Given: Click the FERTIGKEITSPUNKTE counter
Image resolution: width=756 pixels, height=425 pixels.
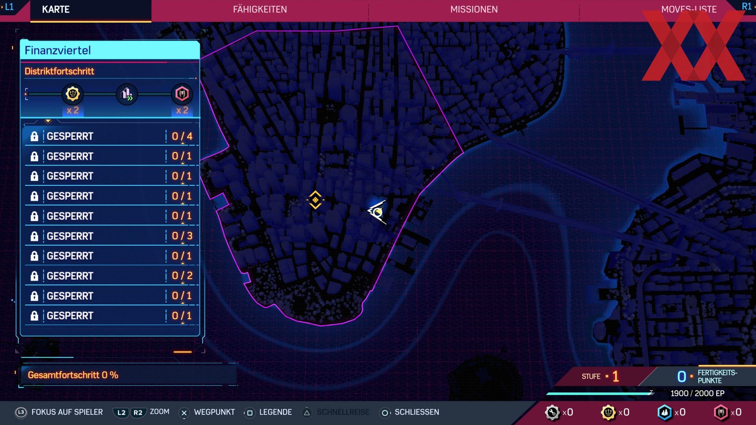Looking at the screenshot, I should 707,377.
